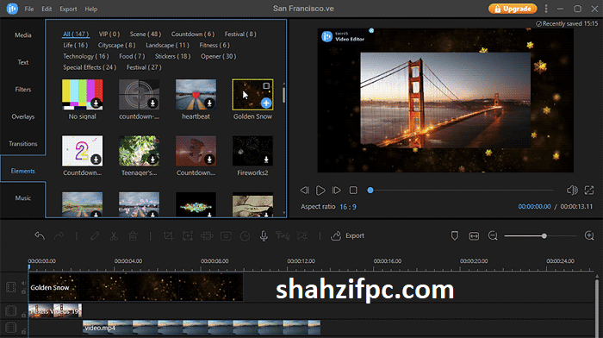Open the File menu

pyautogui.click(x=29, y=9)
